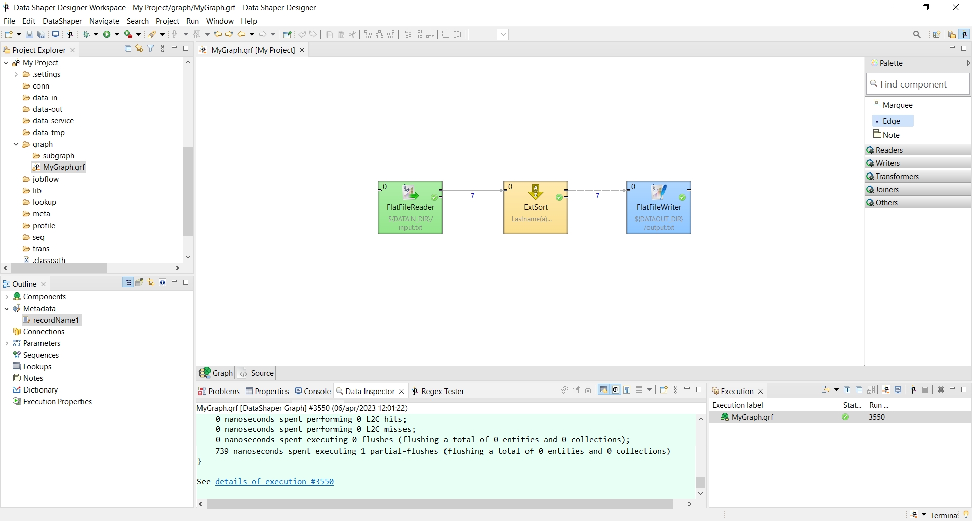Open Project Explorer view menu (three dots)

[163, 49]
